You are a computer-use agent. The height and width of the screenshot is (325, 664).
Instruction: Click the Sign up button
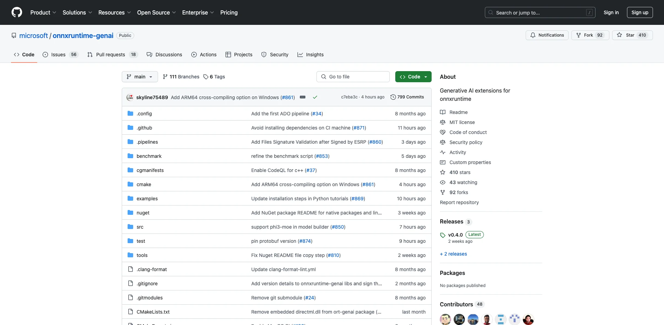click(640, 12)
